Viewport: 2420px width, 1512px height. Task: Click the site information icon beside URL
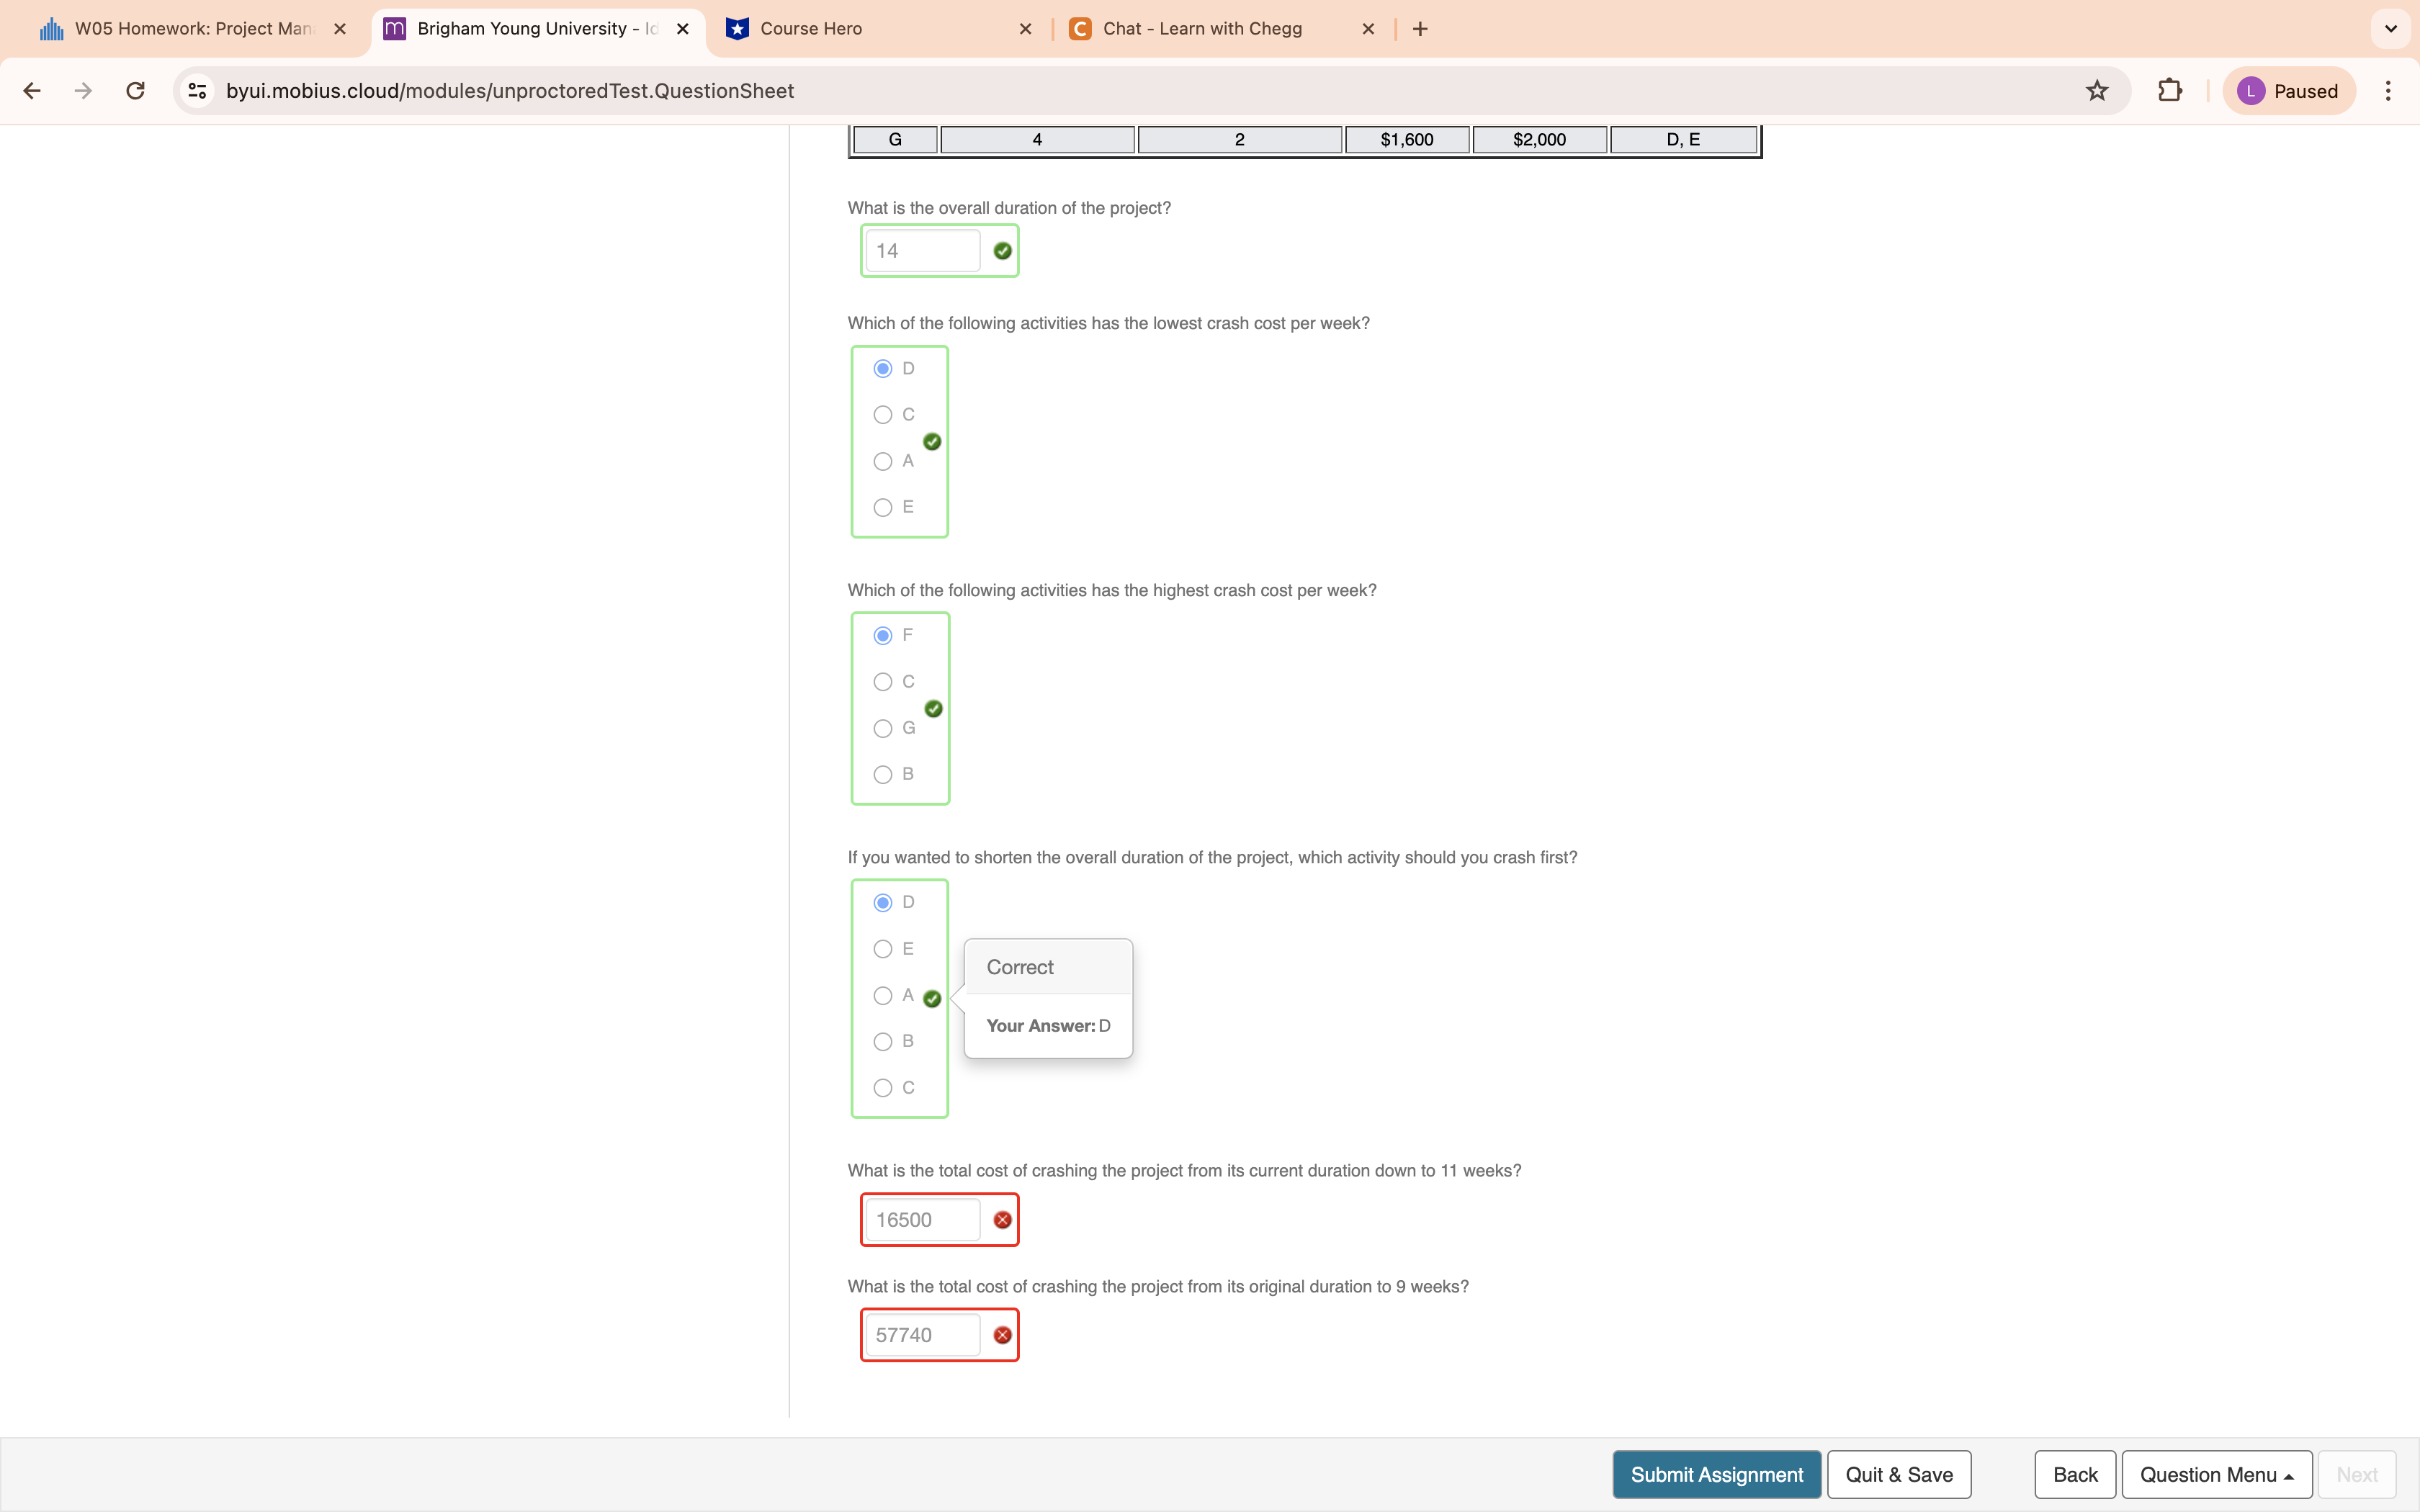coord(198,91)
